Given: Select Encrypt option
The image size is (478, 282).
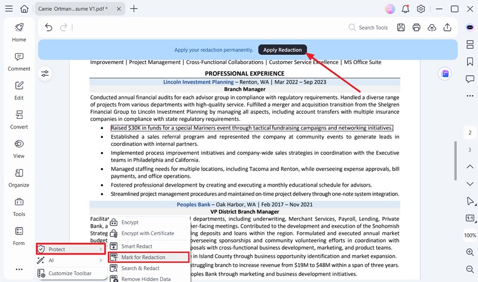Looking at the screenshot, I should 149,223.
